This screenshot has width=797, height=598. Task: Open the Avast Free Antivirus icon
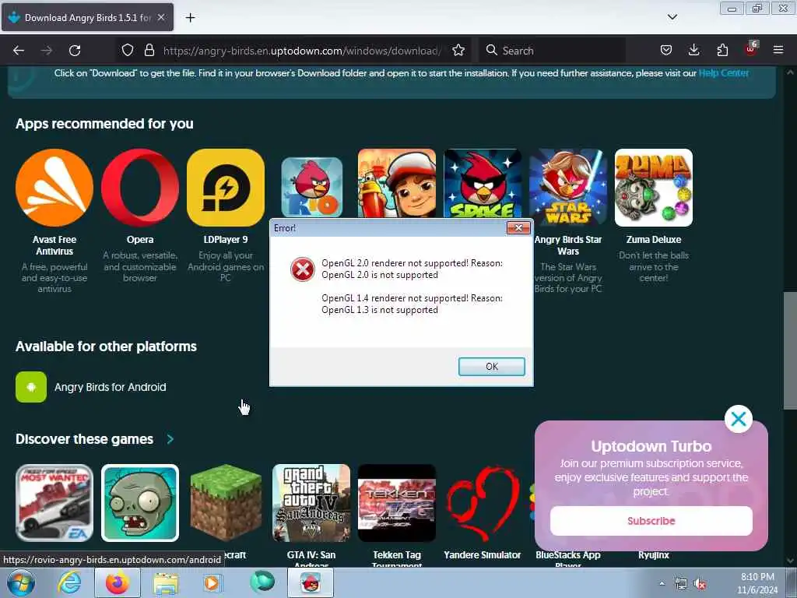(x=54, y=188)
